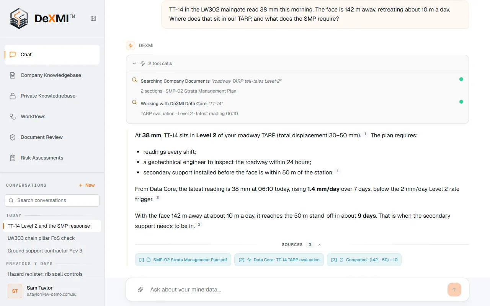Click the tool calls lightning bolt icon
The width and height of the screenshot is (490, 306).
pyautogui.click(x=143, y=63)
